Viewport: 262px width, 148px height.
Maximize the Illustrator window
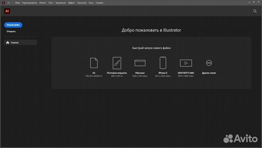pyautogui.click(x=254, y=2)
